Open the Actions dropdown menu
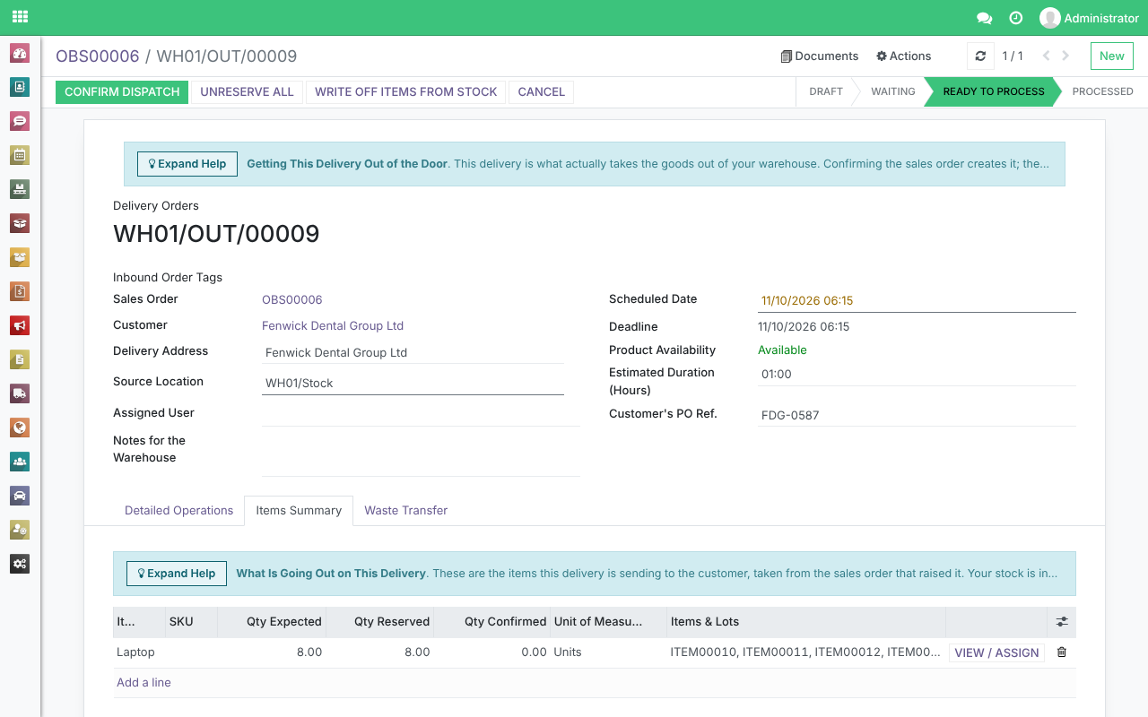This screenshot has width=1148, height=717. [x=903, y=56]
